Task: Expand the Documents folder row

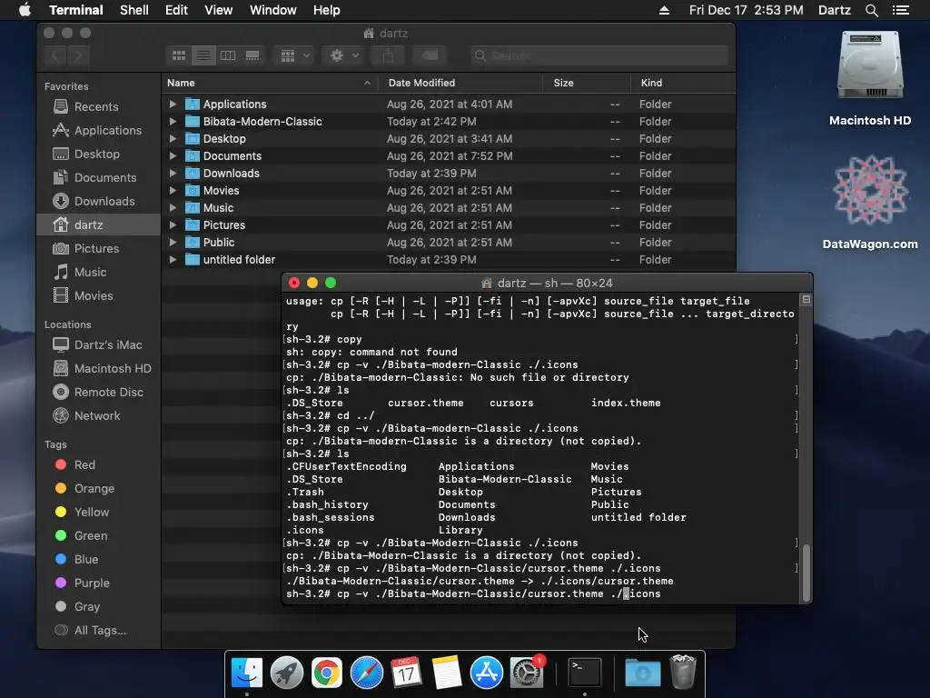Action: pos(173,156)
